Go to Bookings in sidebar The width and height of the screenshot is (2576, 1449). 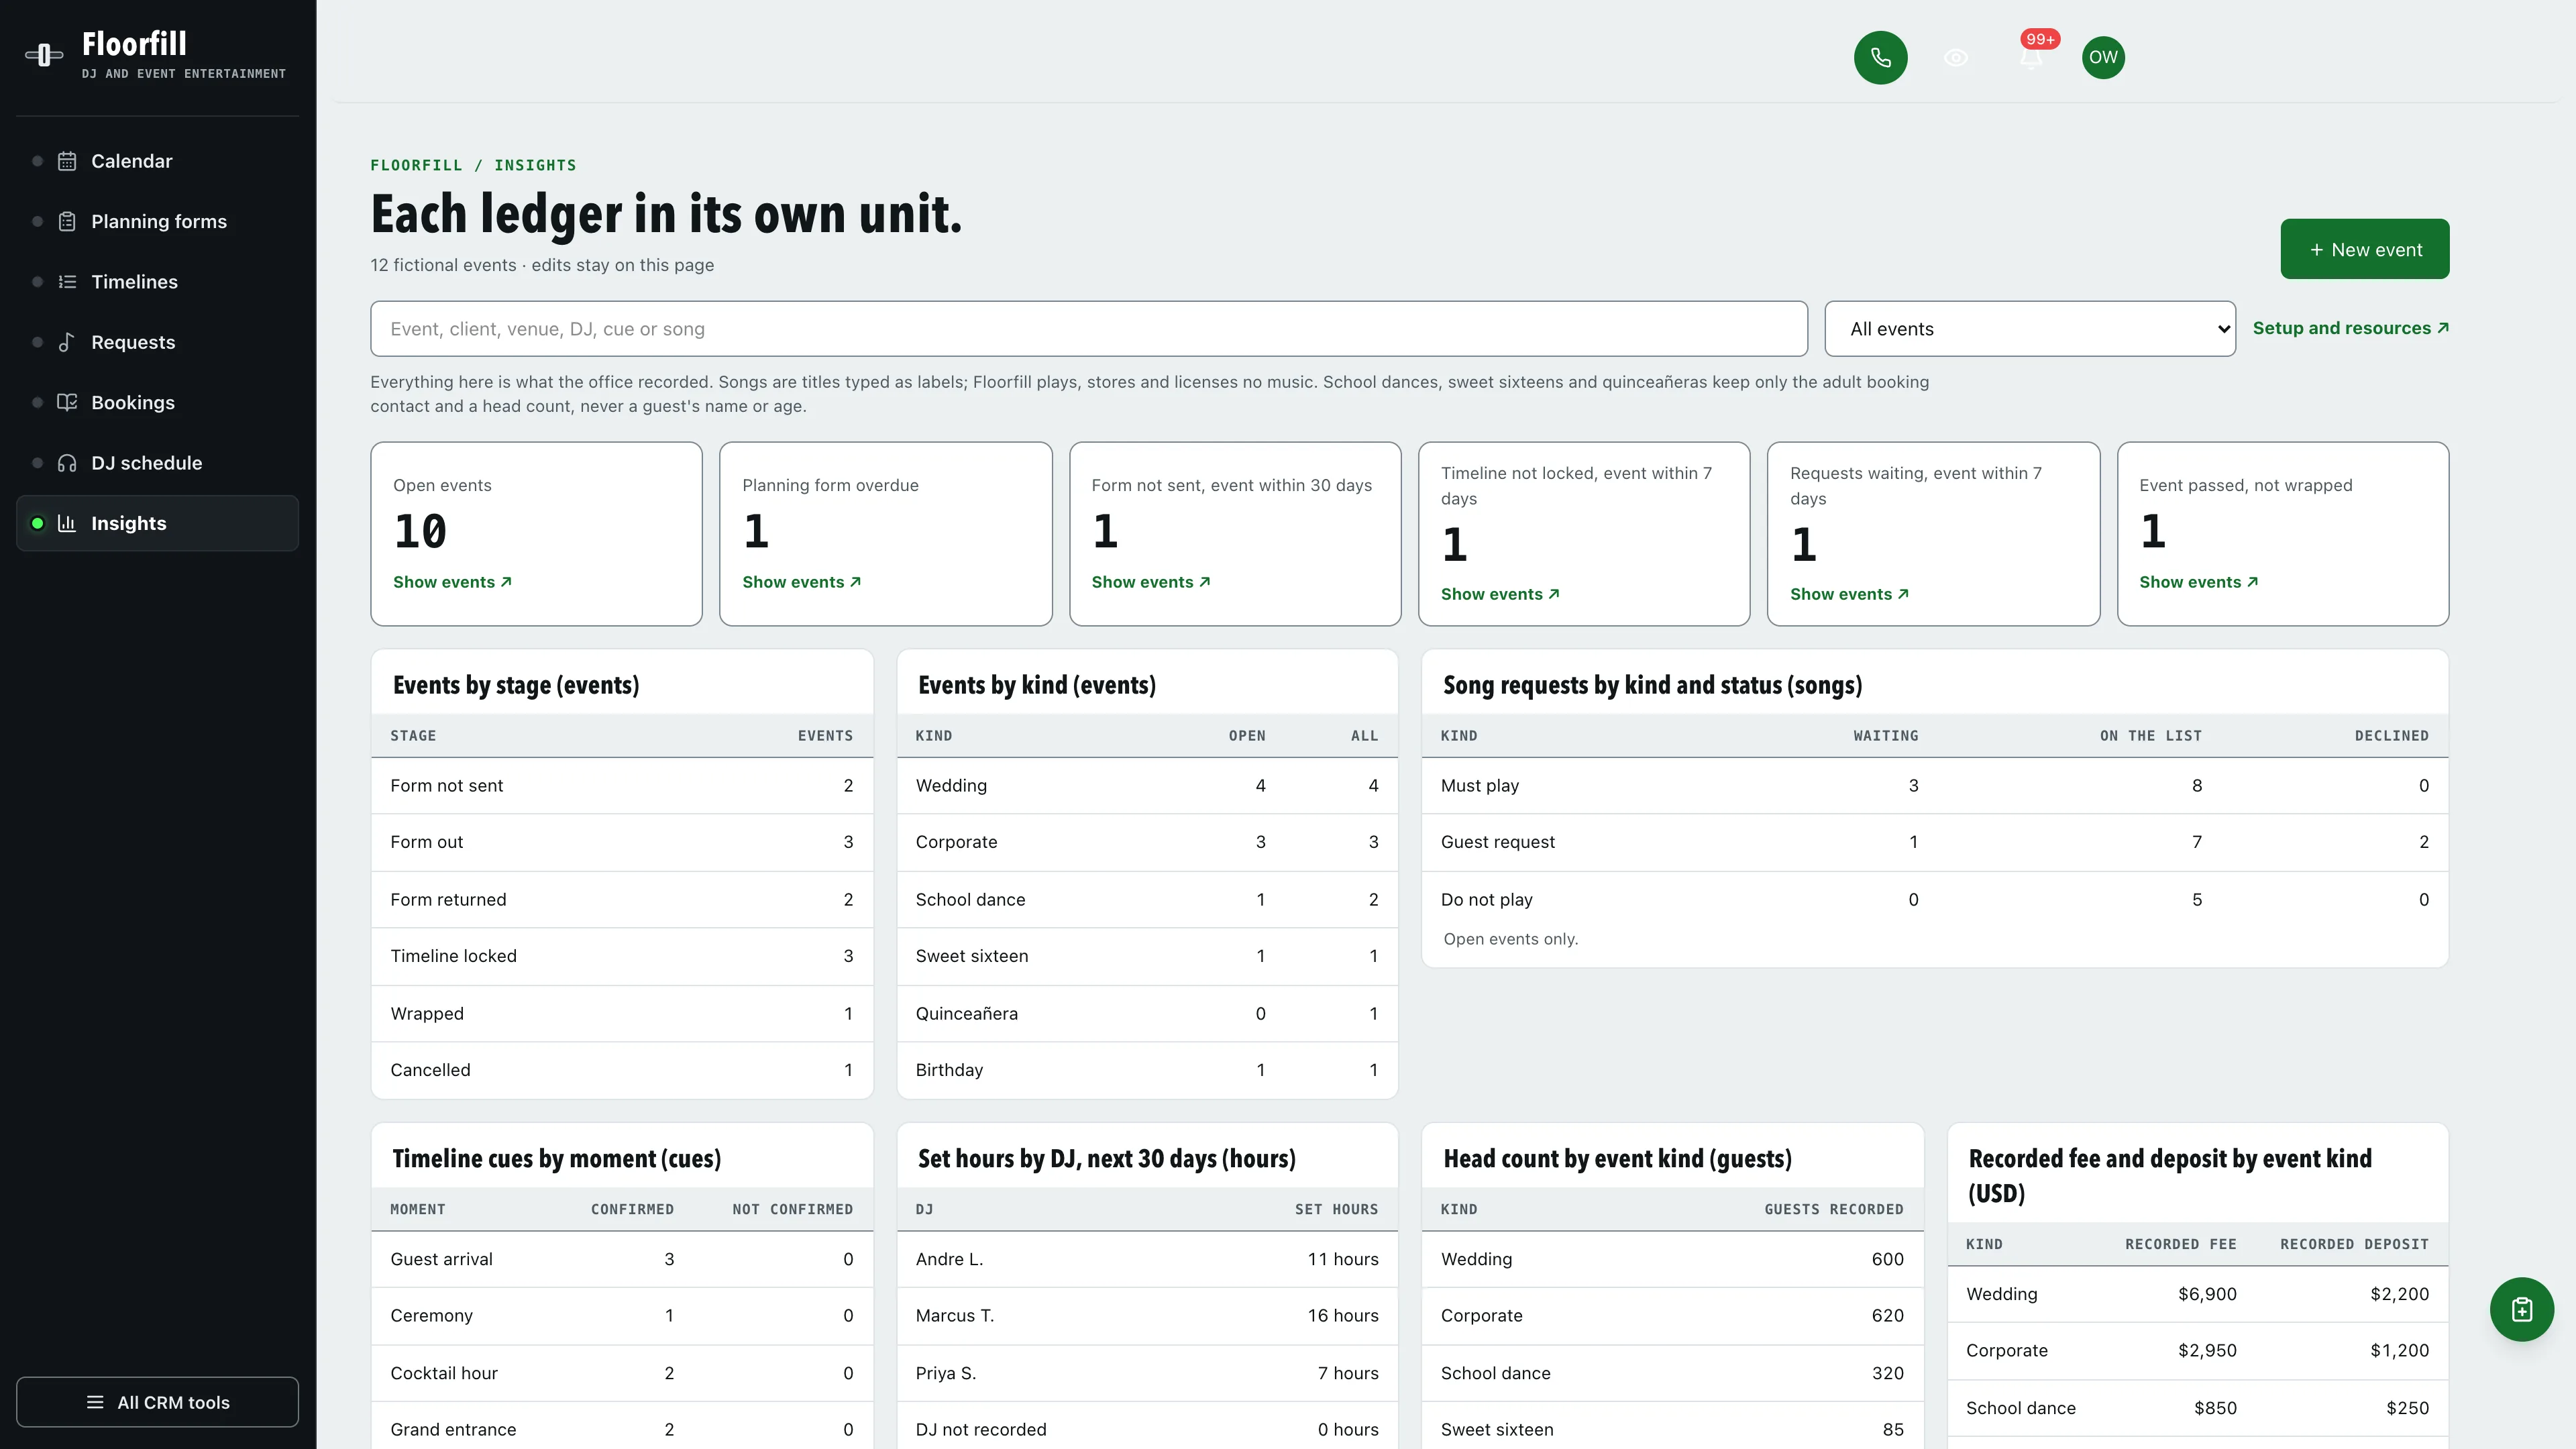coord(157,402)
